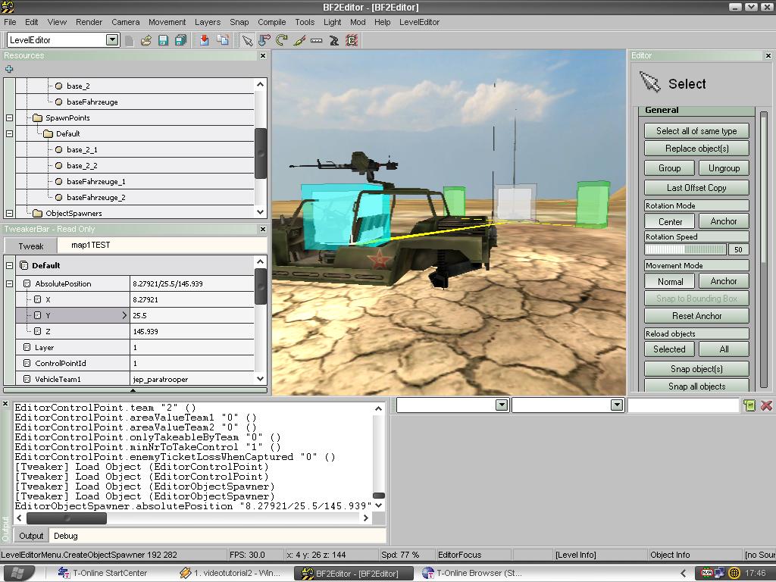Click the large Select cursor icon in Editor panel
This screenshot has height=582, width=776.
[649, 82]
